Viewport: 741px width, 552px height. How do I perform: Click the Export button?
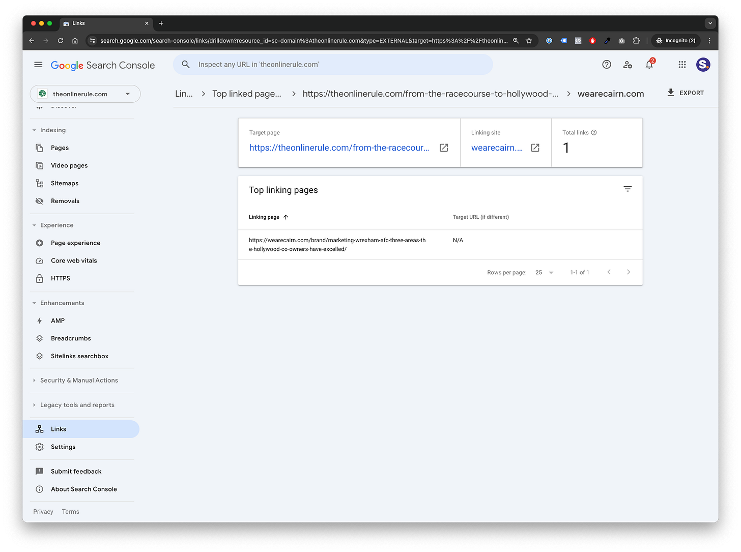[x=686, y=93]
